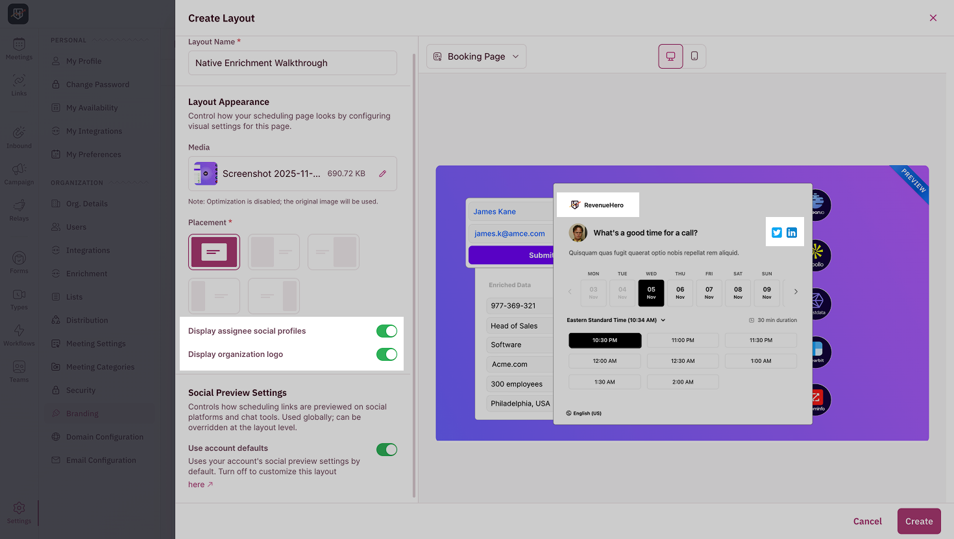Show the next week of dates in preview

pyautogui.click(x=795, y=292)
